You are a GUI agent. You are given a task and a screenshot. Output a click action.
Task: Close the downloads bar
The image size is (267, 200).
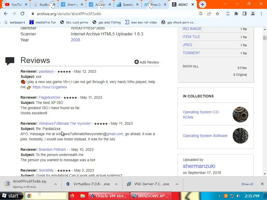[262, 184]
